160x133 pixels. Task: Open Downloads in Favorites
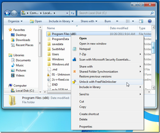(x=23, y=40)
